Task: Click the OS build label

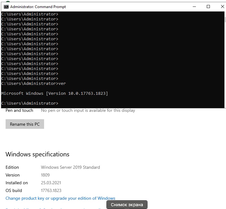Action: point(14,191)
